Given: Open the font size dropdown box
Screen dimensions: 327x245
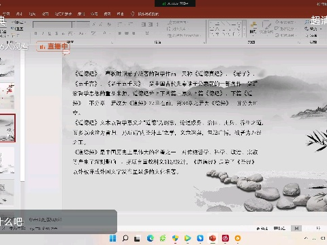Looking at the screenshot, I should pyautogui.click(x=83, y=24).
